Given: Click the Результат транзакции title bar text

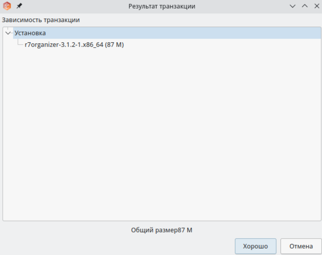Looking at the screenshot, I should (x=162, y=6).
